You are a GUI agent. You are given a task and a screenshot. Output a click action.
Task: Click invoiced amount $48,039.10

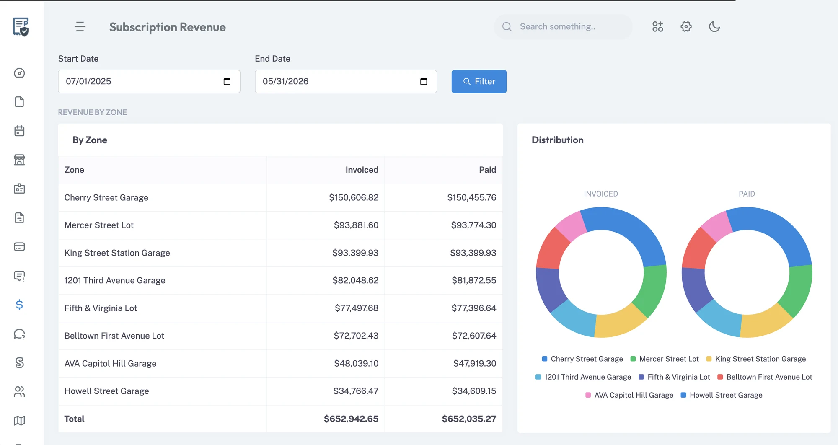point(356,364)
